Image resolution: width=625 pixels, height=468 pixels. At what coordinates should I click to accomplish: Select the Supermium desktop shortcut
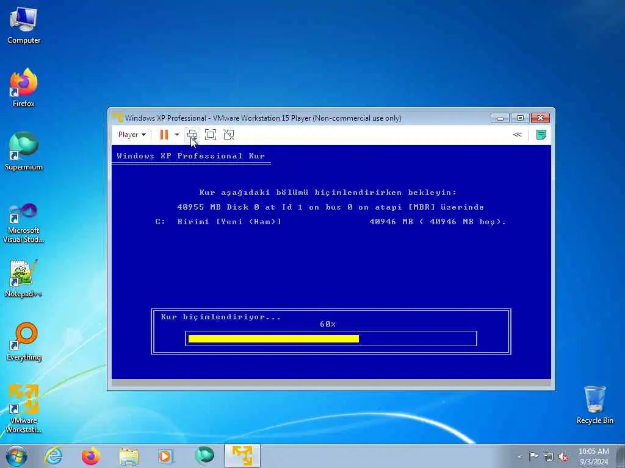point(24,151)
